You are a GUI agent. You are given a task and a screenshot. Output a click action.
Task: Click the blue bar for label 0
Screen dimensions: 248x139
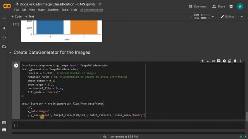click(50, 27)
